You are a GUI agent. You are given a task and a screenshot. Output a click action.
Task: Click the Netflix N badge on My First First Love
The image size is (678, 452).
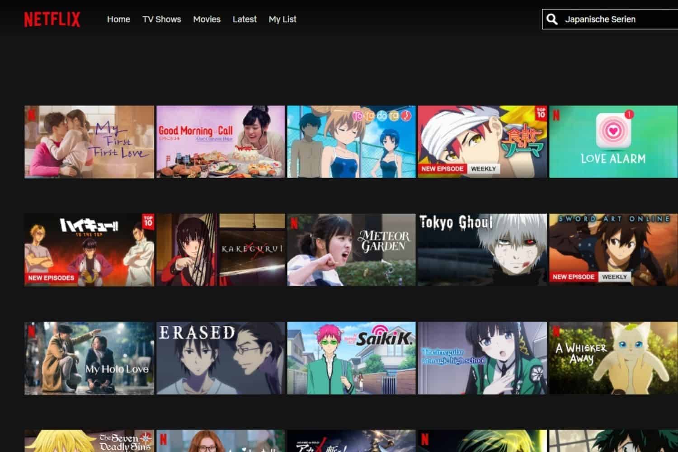coord(31,115)
